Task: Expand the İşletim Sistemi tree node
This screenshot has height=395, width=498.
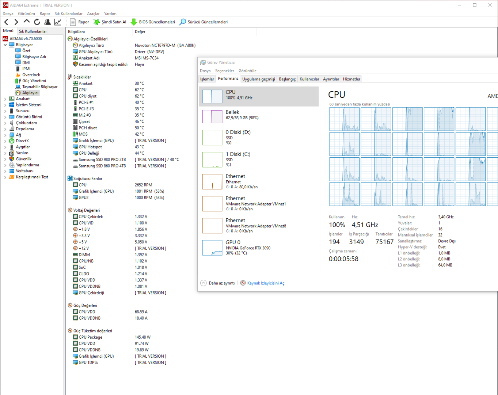Action: tap(5, 105)
